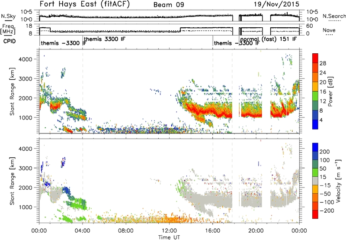346x240 pixels.
Task: Click the '-15' label on the velocity scale
Action: point(325,185)
